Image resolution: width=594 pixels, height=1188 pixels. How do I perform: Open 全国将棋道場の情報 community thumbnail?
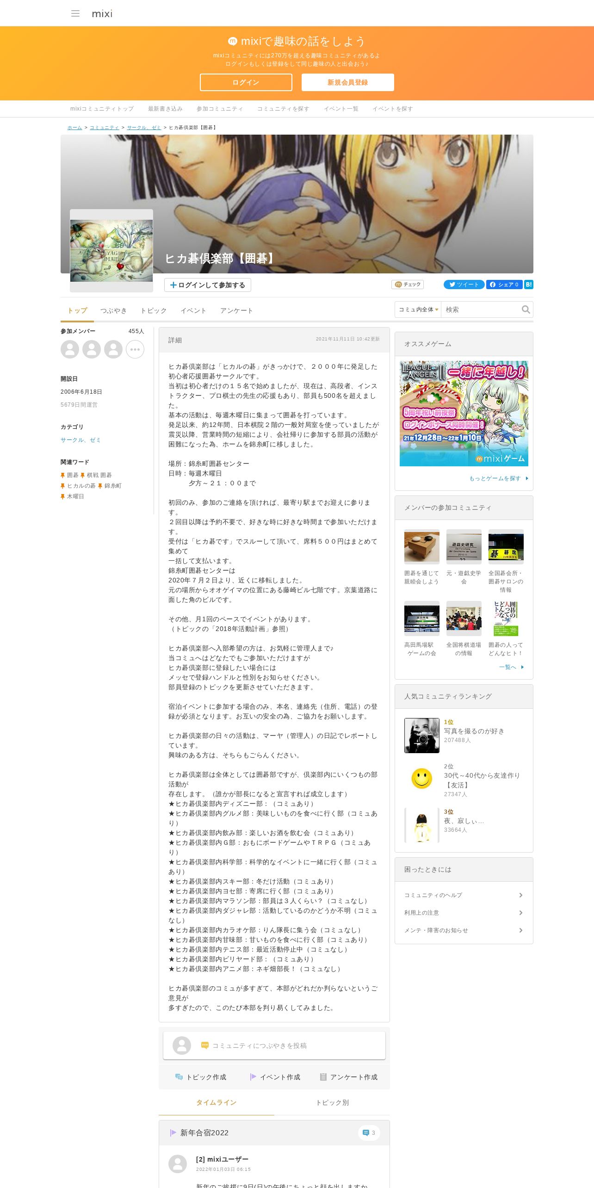tap(464, 619)
